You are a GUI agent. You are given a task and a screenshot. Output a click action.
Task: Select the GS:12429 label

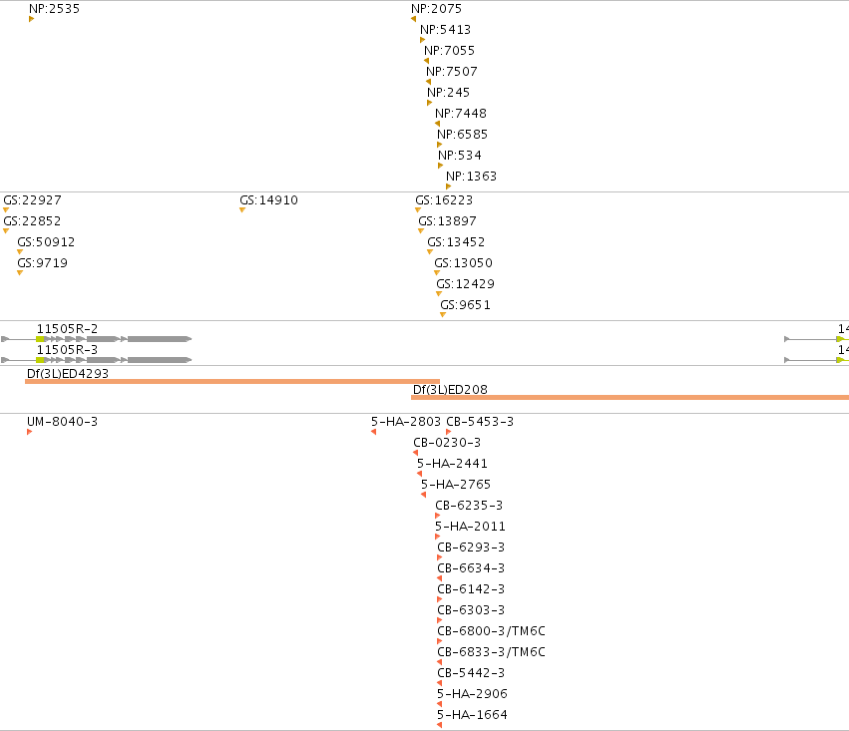[x=465, y=284]
